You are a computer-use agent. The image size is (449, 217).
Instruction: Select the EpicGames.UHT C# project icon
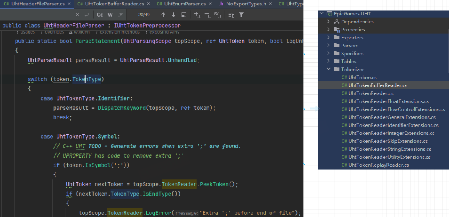click(x=329, y=14)
